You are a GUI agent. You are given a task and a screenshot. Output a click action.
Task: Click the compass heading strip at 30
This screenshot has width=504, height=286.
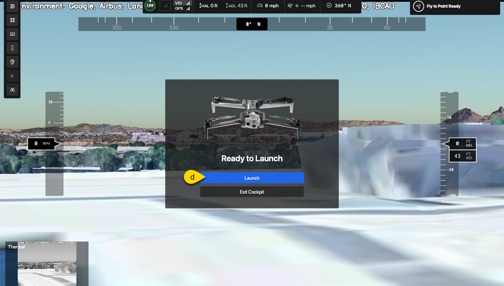[330, 27]
